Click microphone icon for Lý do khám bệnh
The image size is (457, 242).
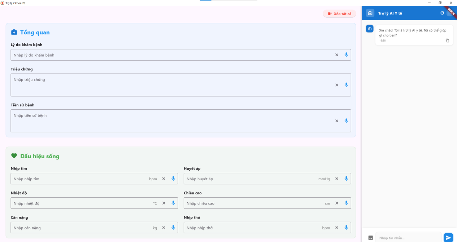click(x=346, y=55)
